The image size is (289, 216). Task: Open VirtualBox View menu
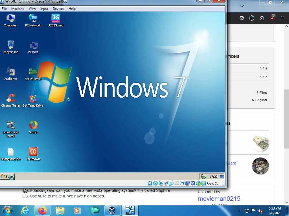pyautogui.click(x=32, y=9)
